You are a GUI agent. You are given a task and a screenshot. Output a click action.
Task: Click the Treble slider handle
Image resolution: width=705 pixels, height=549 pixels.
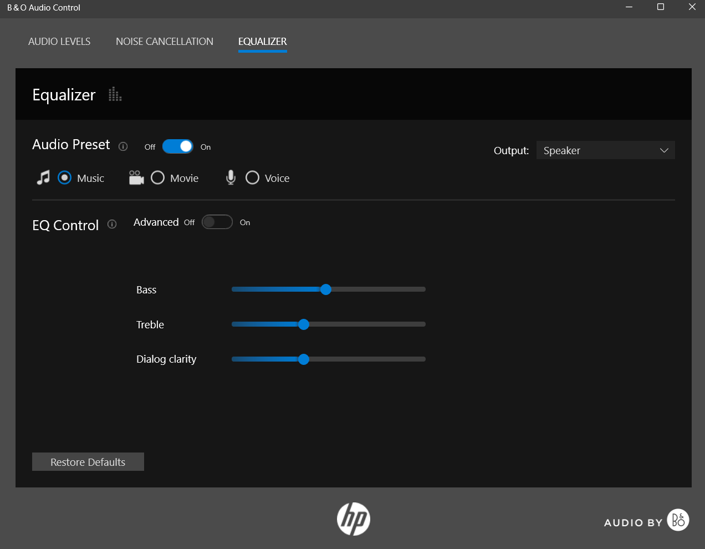(x=303, y=324)
